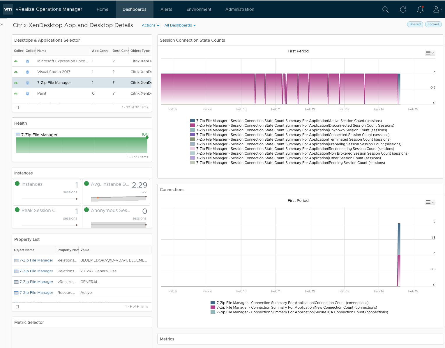Click green status dot beside Peak Session
Screen dimensions: 445x348
coord(17,210)
